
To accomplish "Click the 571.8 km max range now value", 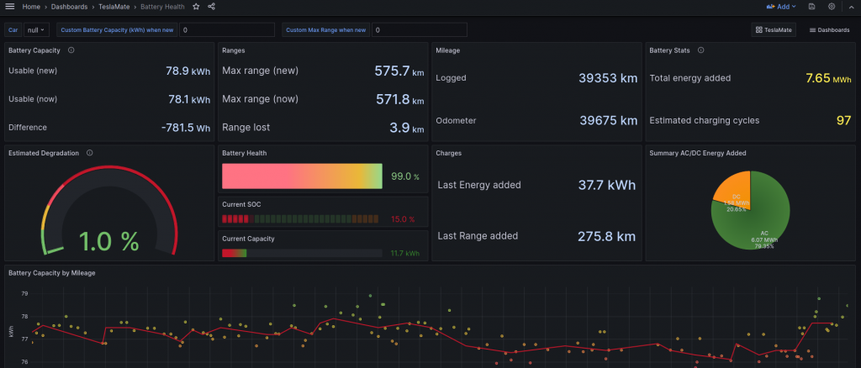I will 399,99.
